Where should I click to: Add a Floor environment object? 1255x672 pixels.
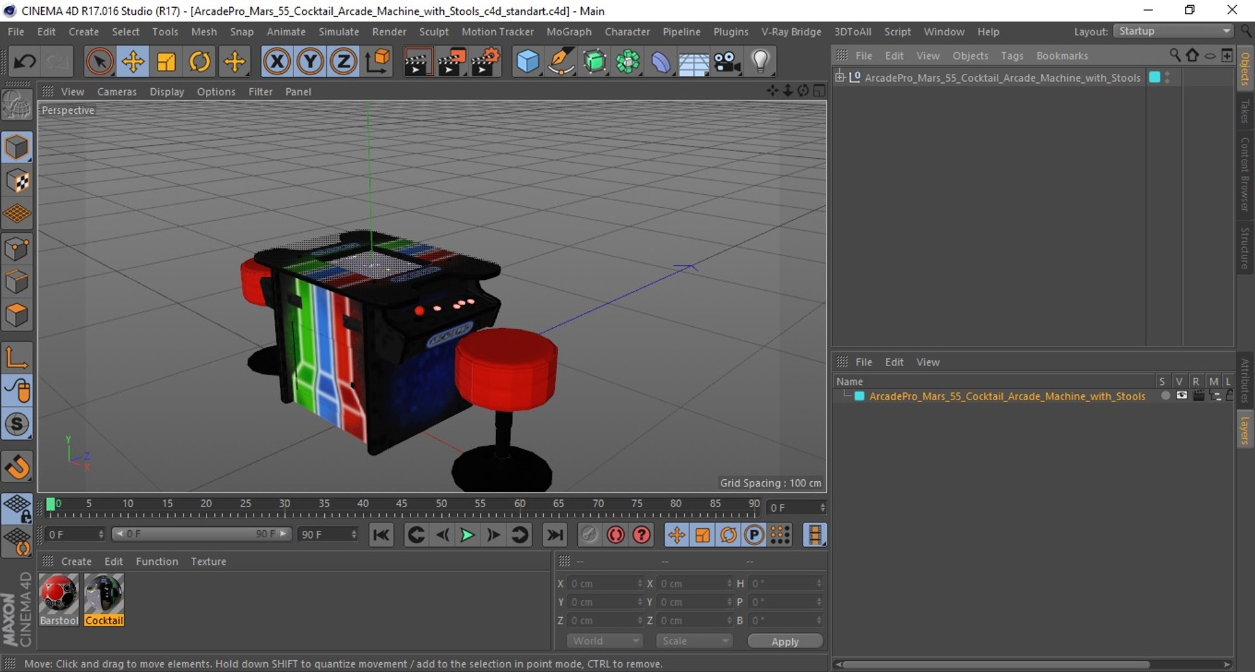[x=694, y=63]
